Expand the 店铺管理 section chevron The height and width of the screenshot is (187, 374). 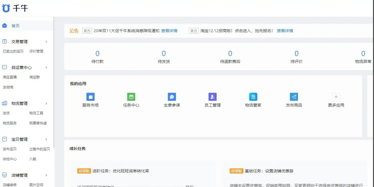click(46, 175)
